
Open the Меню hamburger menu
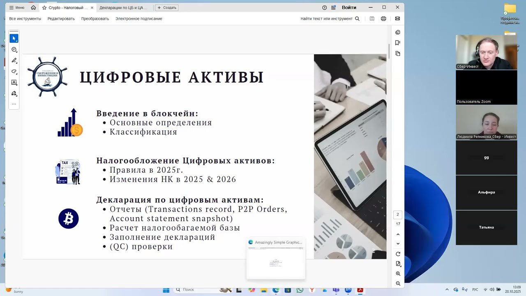[17, 7]
